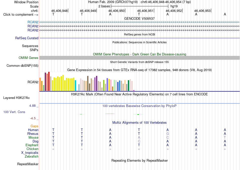Screen dimensions: 240x170
Task: Click the RepeatMasker track label
Action: [x=28, y=164]
